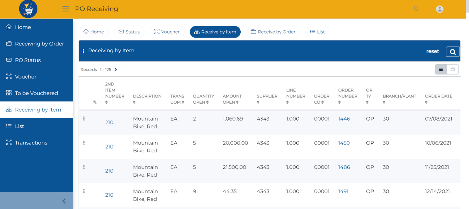Open the hamburger menu icon

66,9
